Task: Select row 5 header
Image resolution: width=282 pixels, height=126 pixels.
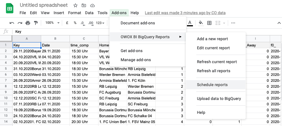Action: [x=6, y=69]
